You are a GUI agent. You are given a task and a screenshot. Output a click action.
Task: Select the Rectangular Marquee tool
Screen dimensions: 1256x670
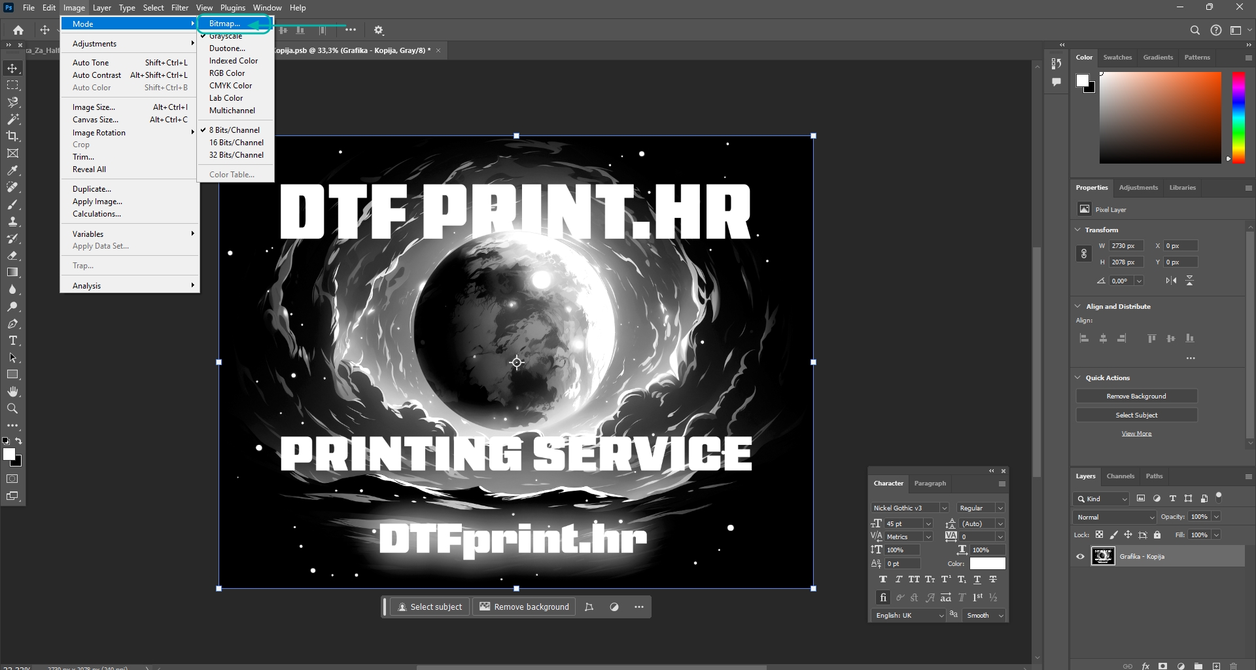coord(12,85)
